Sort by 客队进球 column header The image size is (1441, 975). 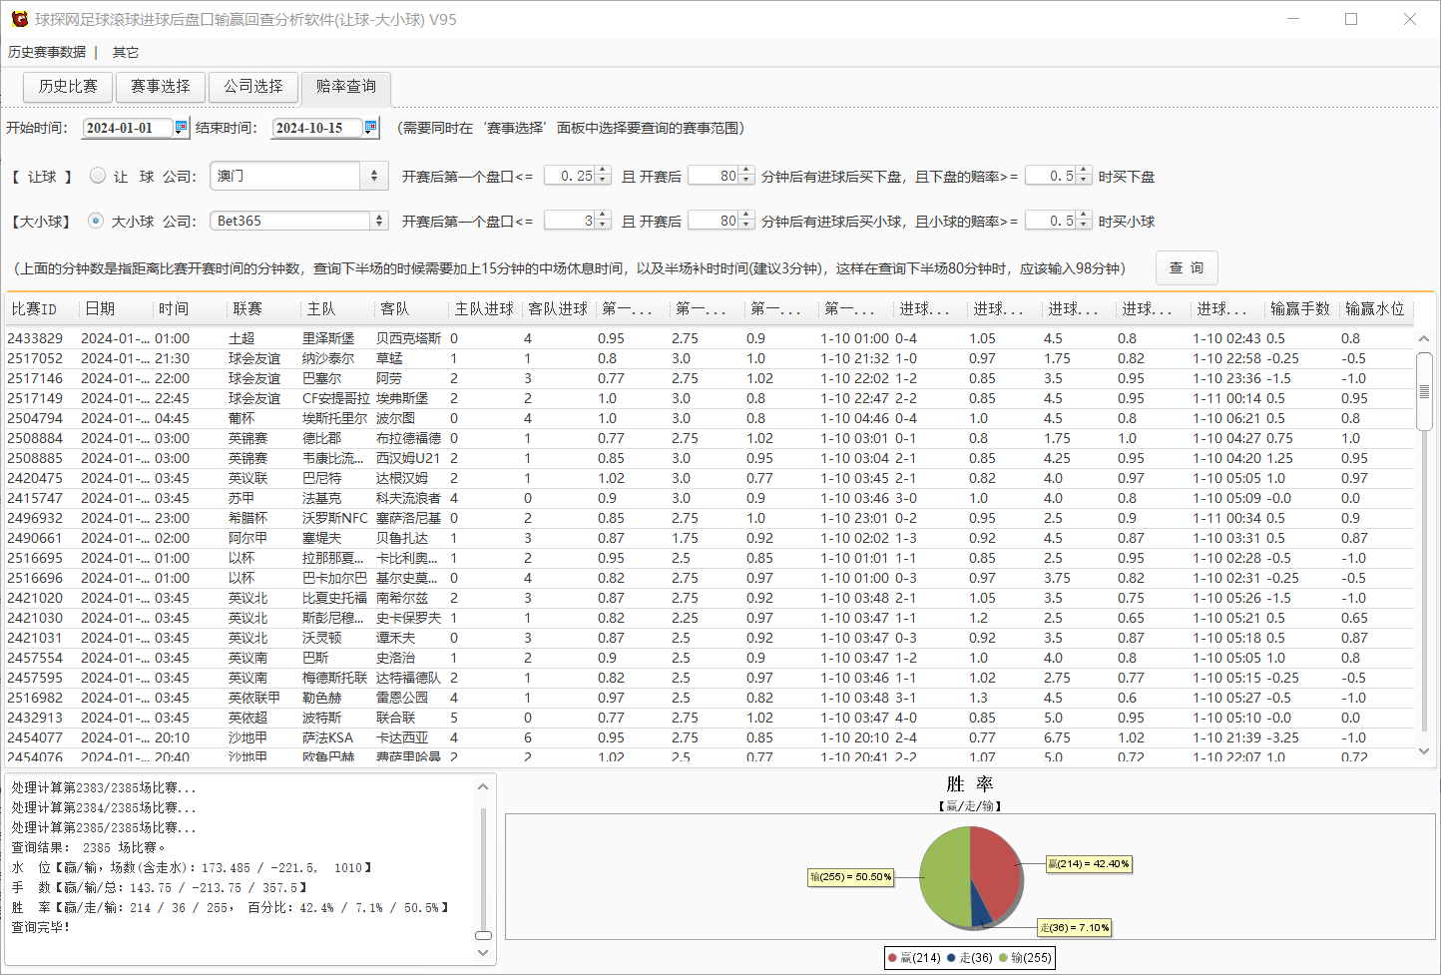click(559, 309)
